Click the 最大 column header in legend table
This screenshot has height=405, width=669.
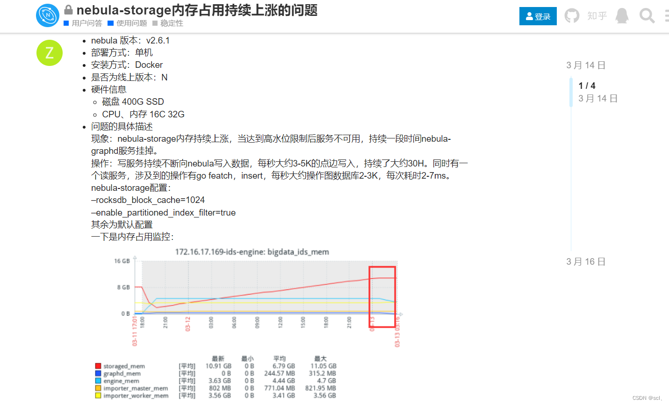click(x=320, y=359)
